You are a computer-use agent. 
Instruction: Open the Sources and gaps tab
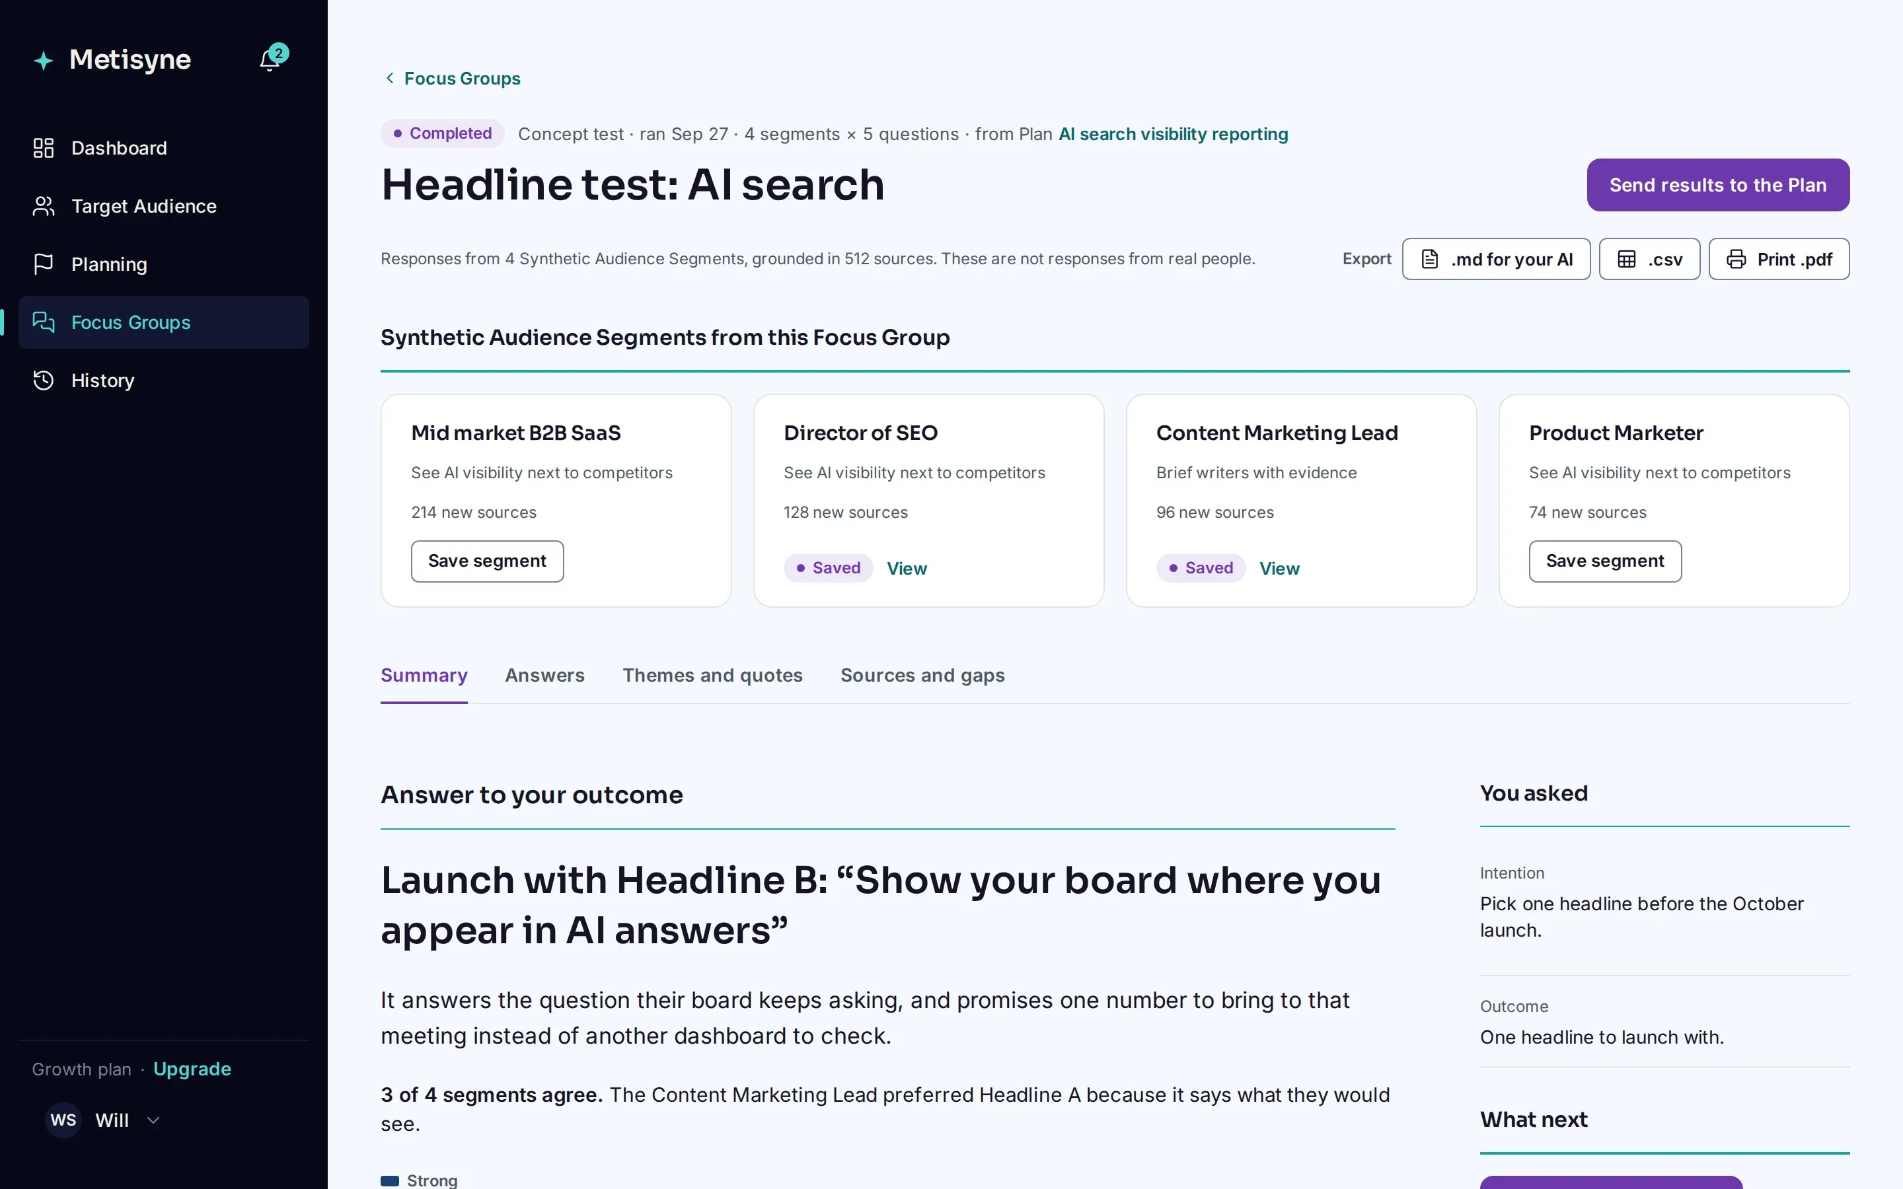coord(922,676)
